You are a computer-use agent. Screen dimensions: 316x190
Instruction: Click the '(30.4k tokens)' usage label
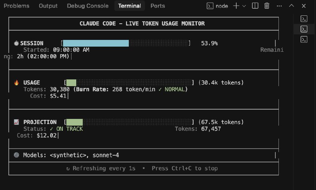pyautogui.click(x=221, y=83)
